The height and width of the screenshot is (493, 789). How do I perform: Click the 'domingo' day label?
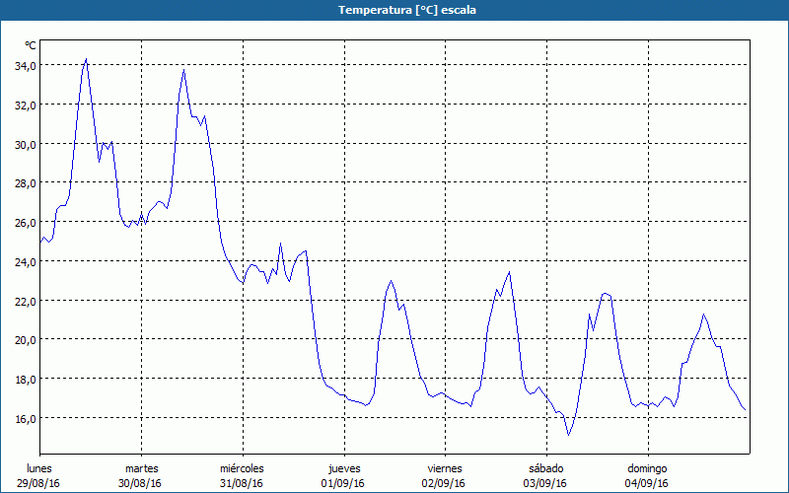[x=647, y=468]
